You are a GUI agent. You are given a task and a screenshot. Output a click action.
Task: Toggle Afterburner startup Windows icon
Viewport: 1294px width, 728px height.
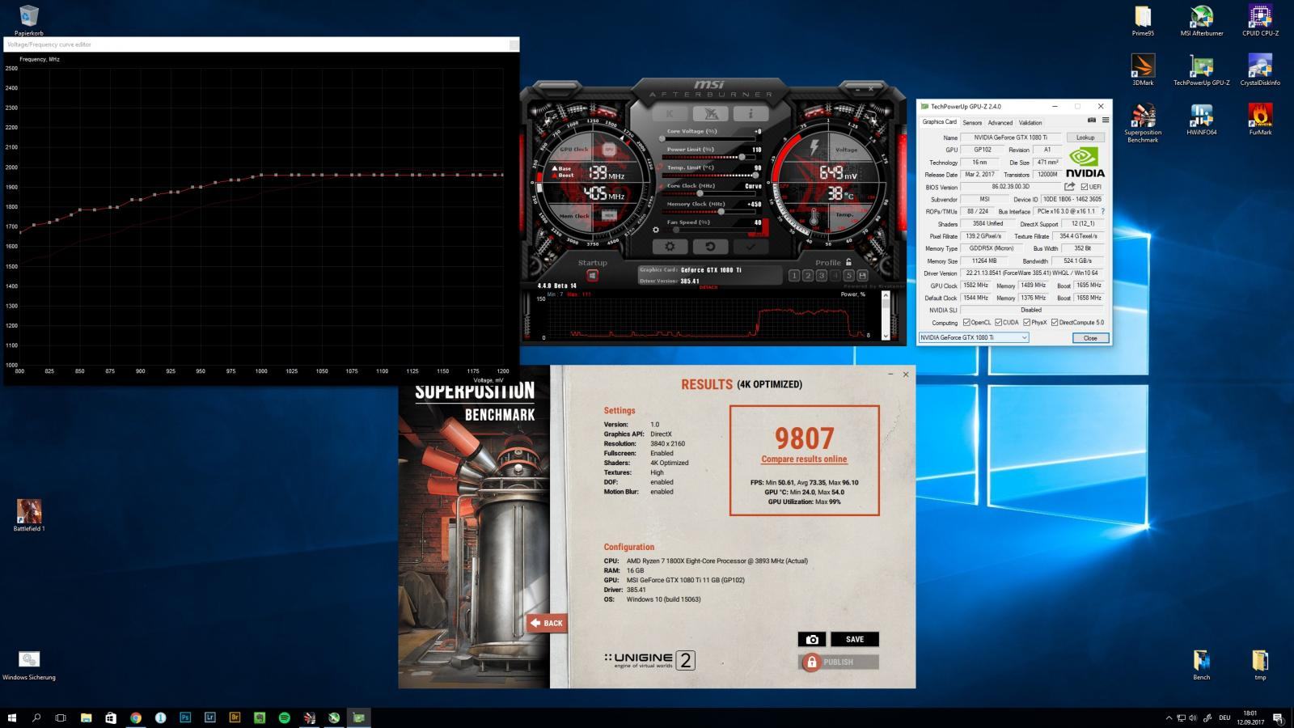point(592,276)
